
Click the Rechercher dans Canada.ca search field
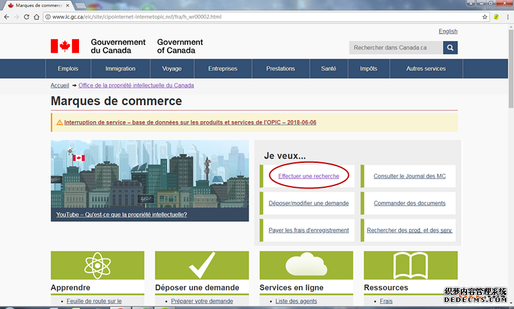click(x=396, y=47)
